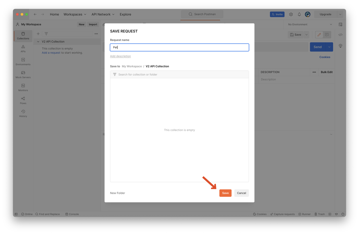Open the two-pane layout icon
The height and width of the screenshot is (234, 359).
pos(330,214)
